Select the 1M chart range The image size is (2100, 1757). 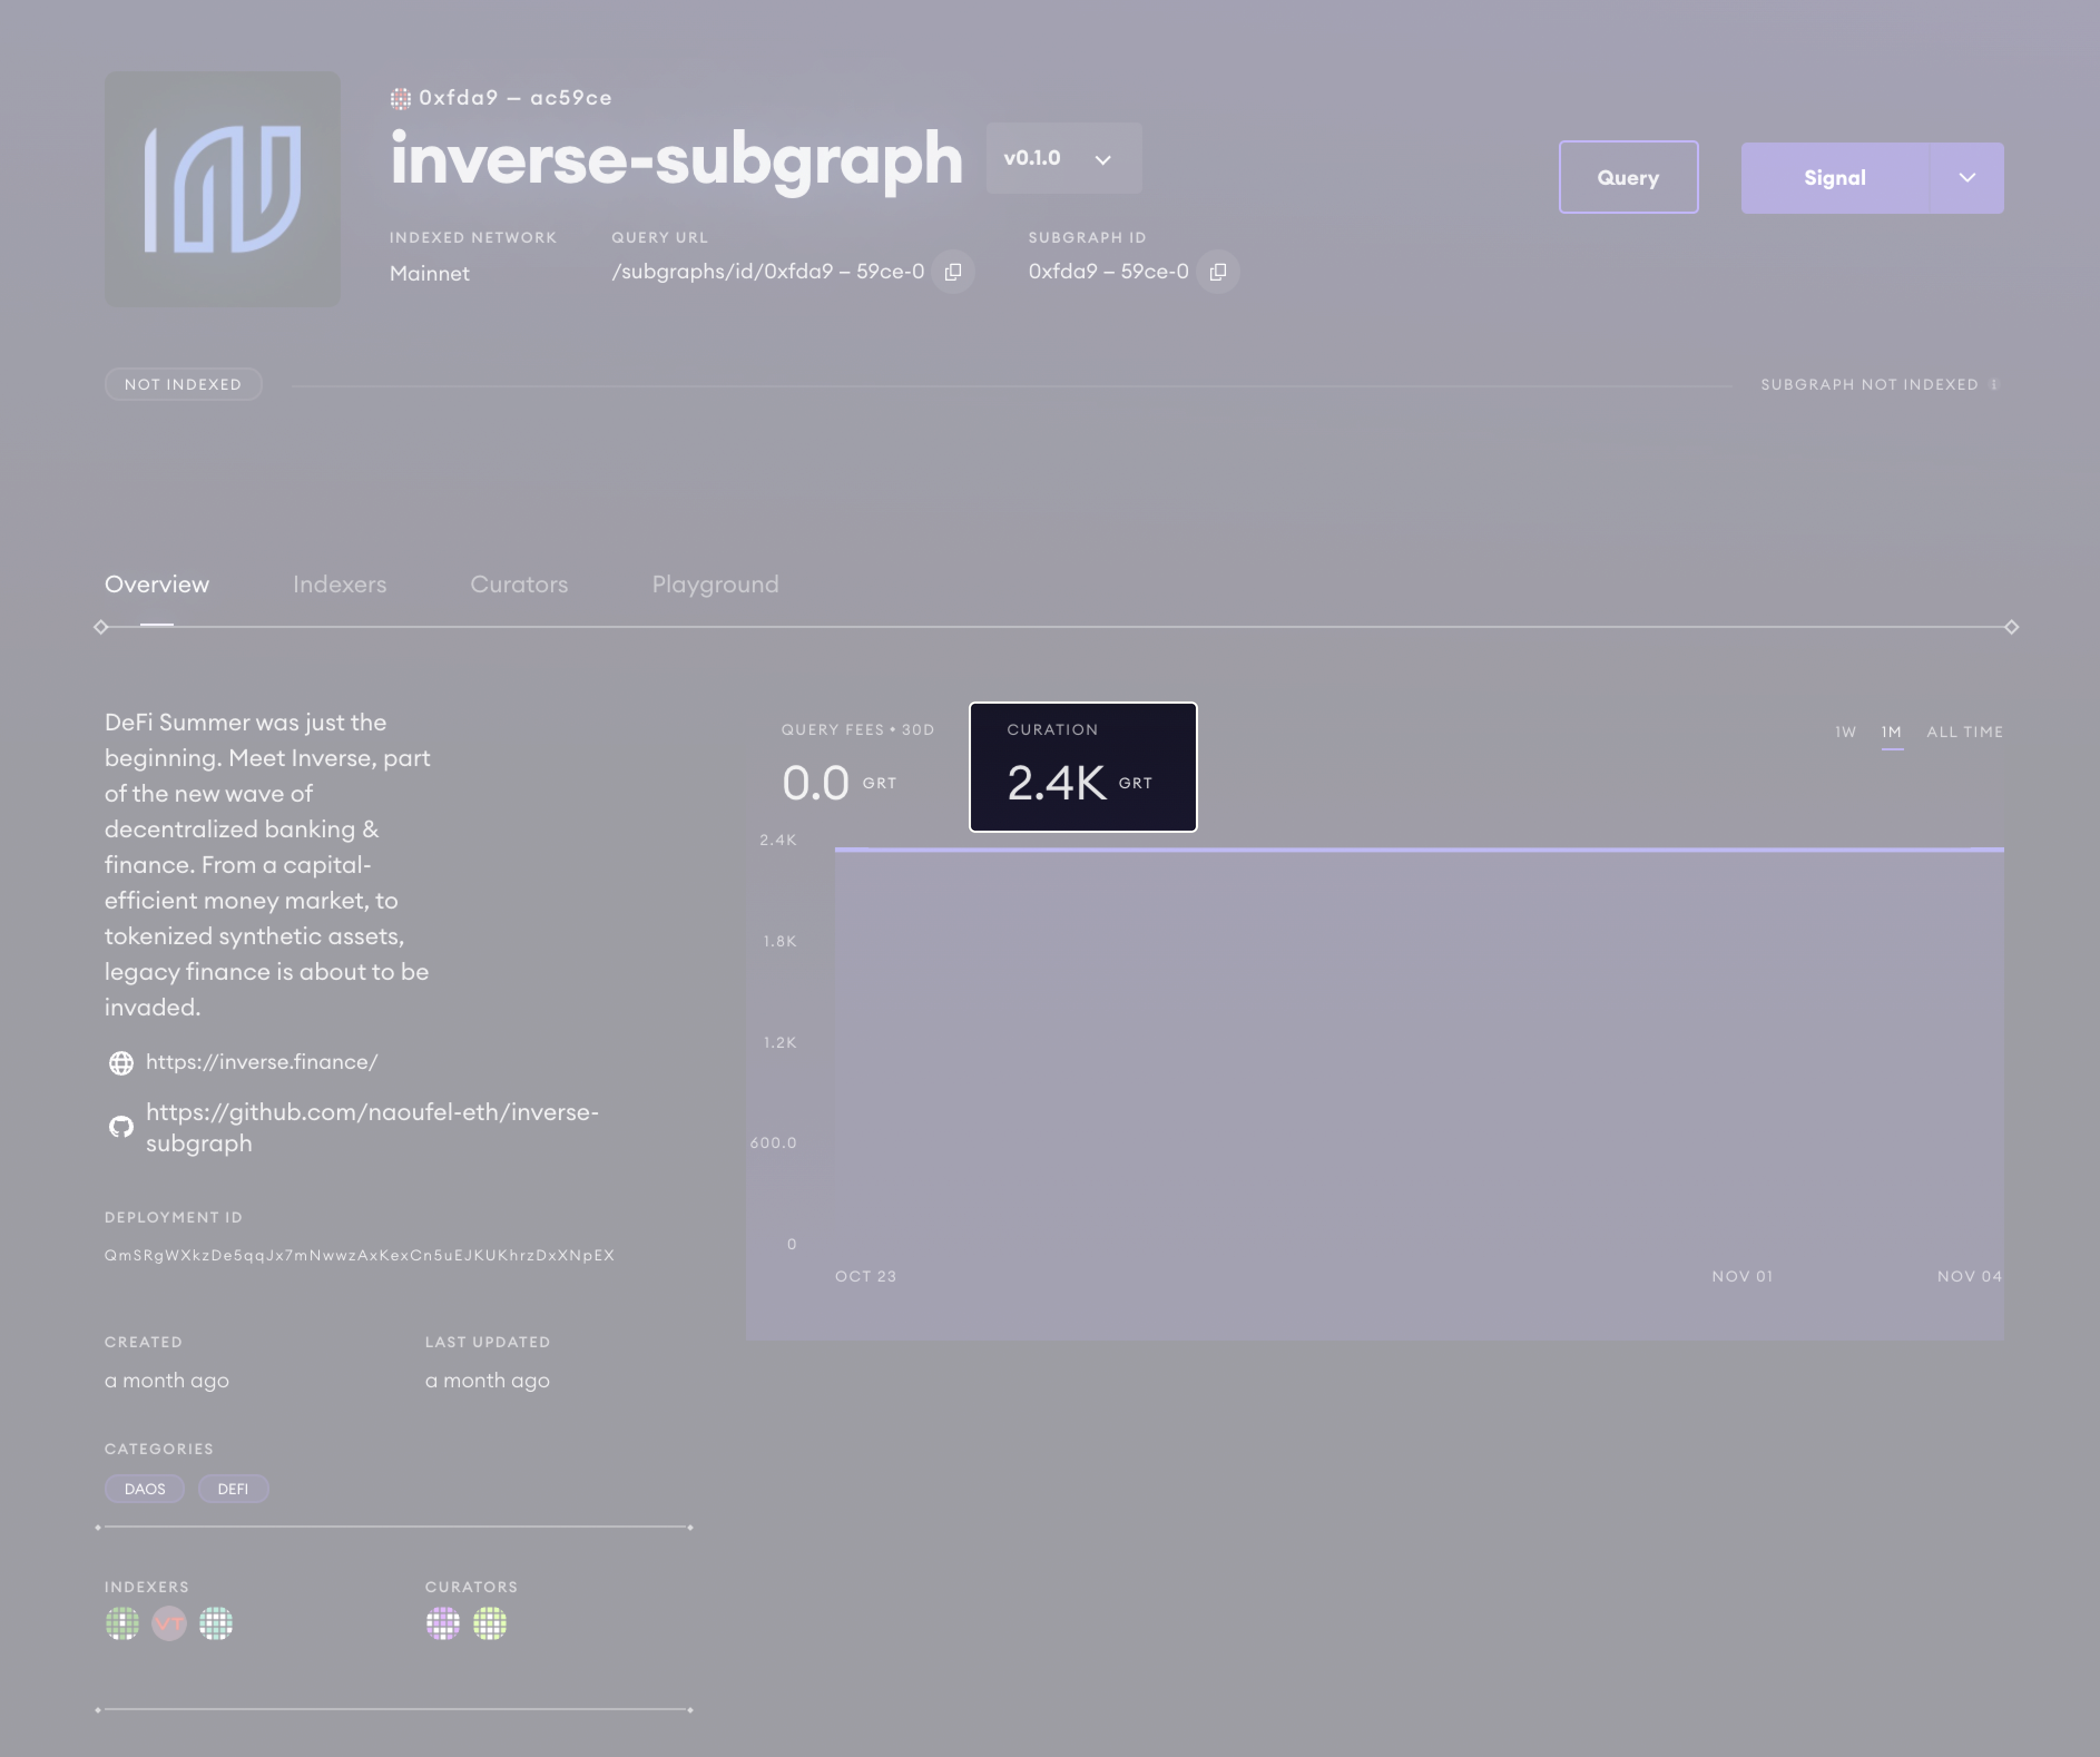pyautogui.click(x=1891, y=732)
